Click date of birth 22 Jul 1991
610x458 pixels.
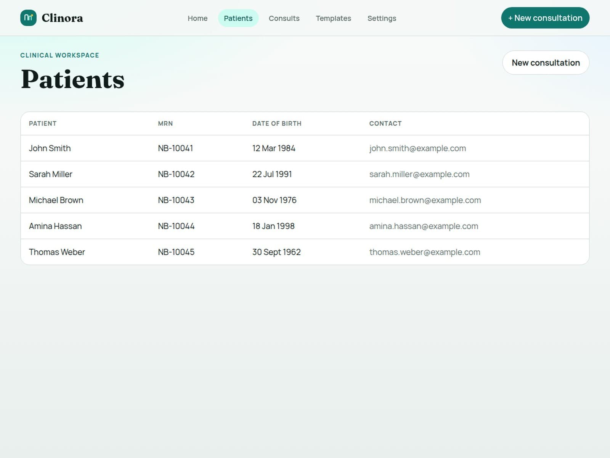pos(272,174)
